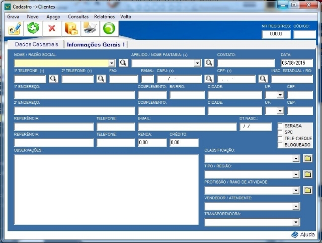Switch to Informações Gerais 1 tab

tap(96, 45)
